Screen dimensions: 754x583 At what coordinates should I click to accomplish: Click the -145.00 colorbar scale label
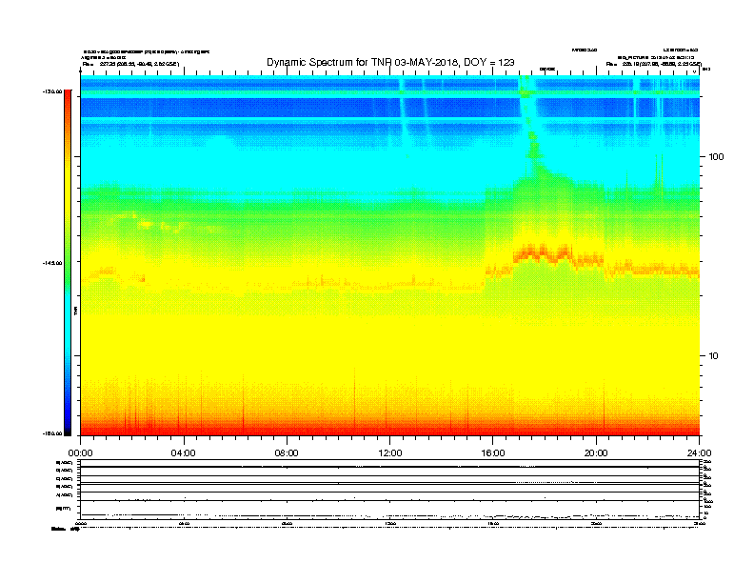click(x=52, y=263)
